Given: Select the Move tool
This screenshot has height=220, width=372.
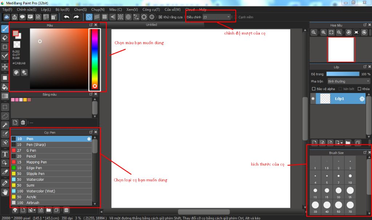Looking at the screenshot, I should [x=5, y=66].
